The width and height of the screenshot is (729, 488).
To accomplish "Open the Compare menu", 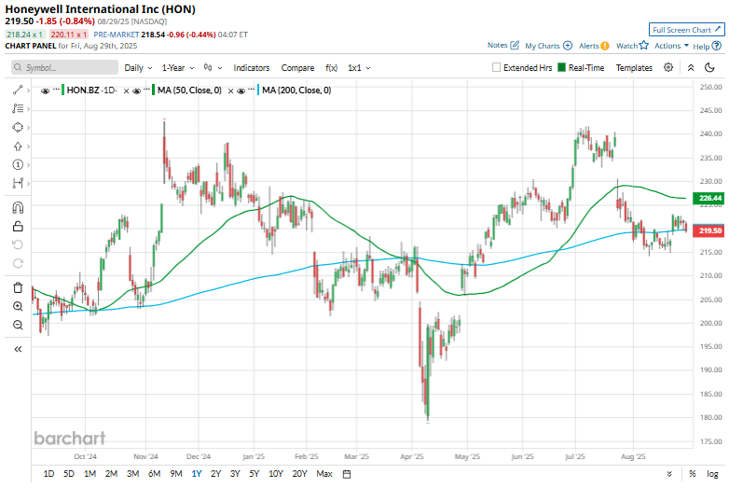I will coord(297,67).
